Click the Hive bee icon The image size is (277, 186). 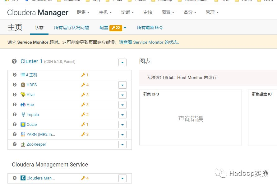pyautogui.click(x=23, y=95)
